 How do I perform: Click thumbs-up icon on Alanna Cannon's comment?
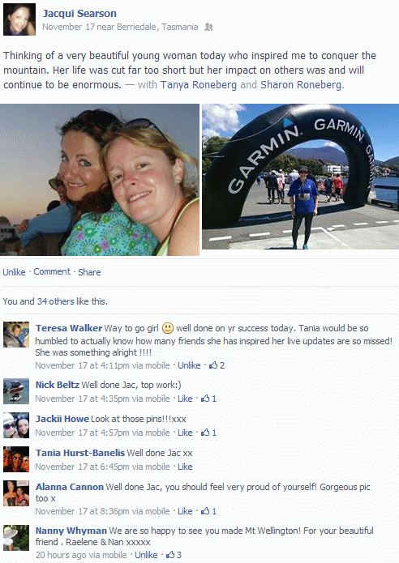(x=205, y=511)
